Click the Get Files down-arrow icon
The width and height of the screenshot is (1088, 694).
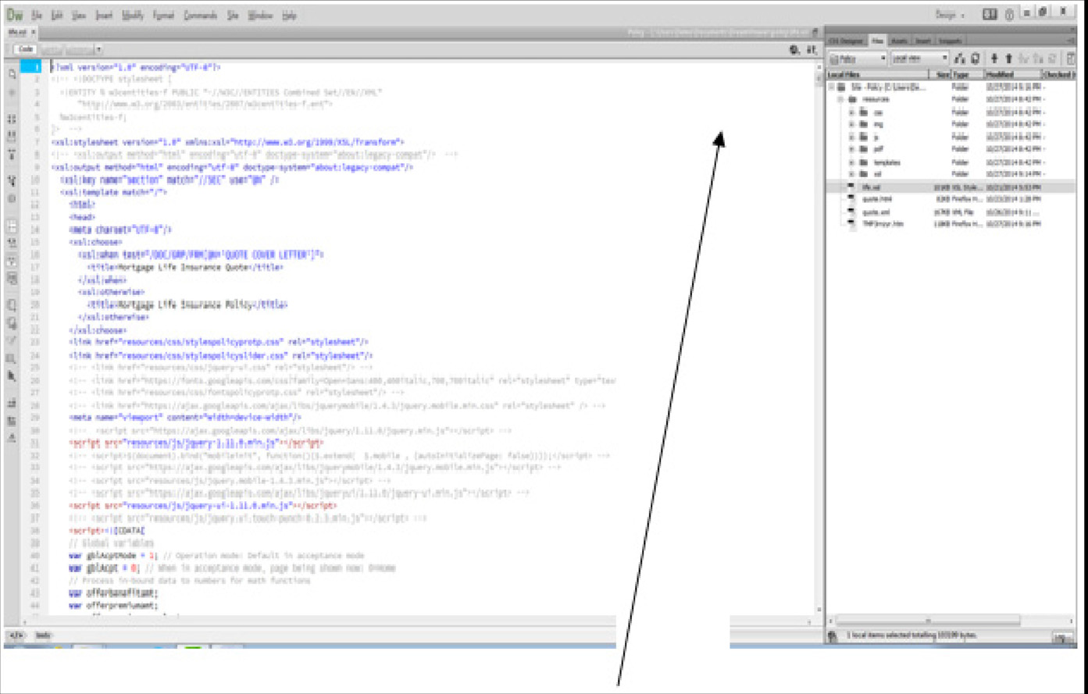(x=994, y=59)
